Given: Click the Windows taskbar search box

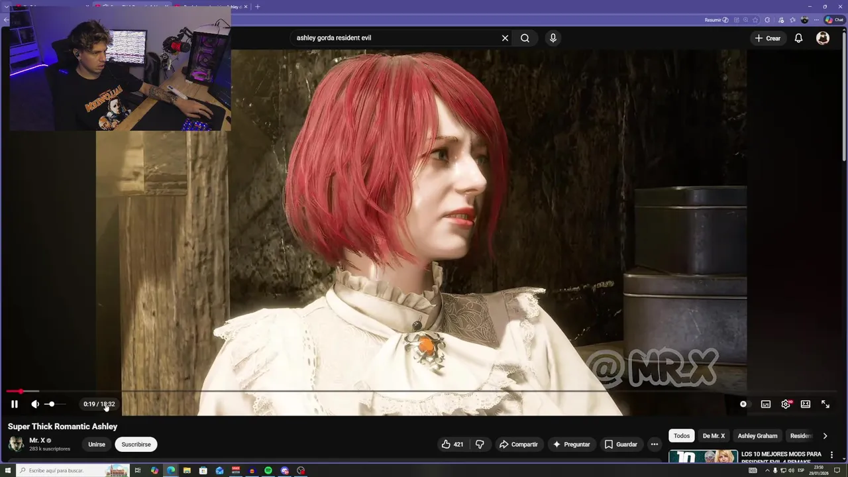Looking at the screenshot, I should point(73,470).
